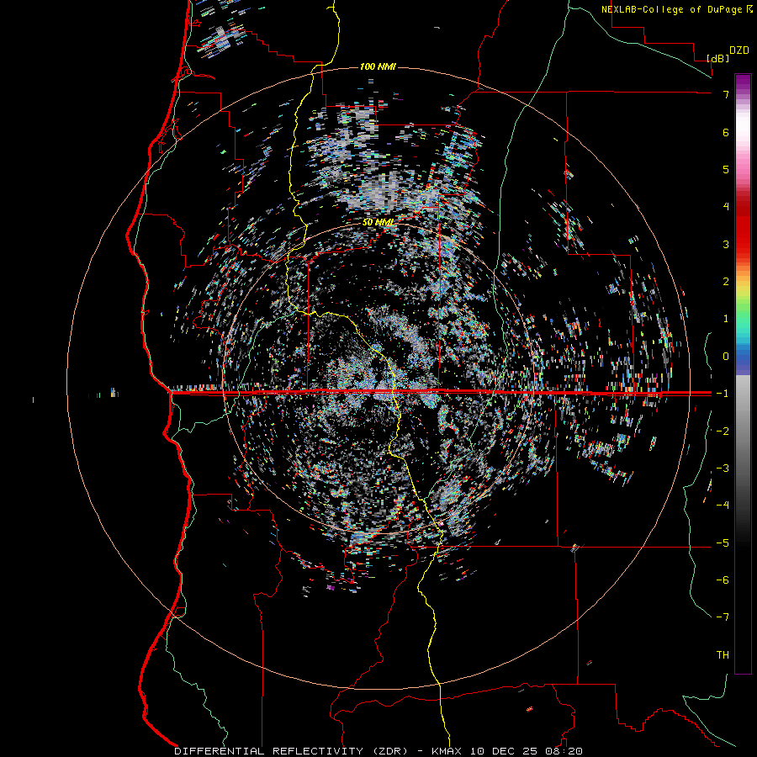Click the 5 value on the color scale
Viewport: 757px width, 757px height.
(726, 169)
